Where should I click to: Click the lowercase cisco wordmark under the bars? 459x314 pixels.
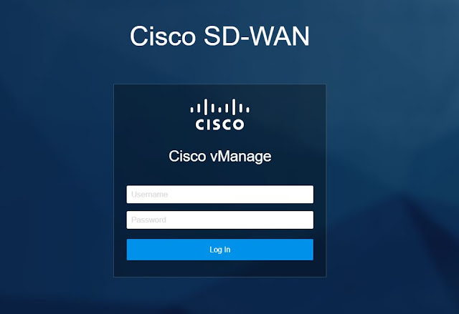[x=220, y=124]
